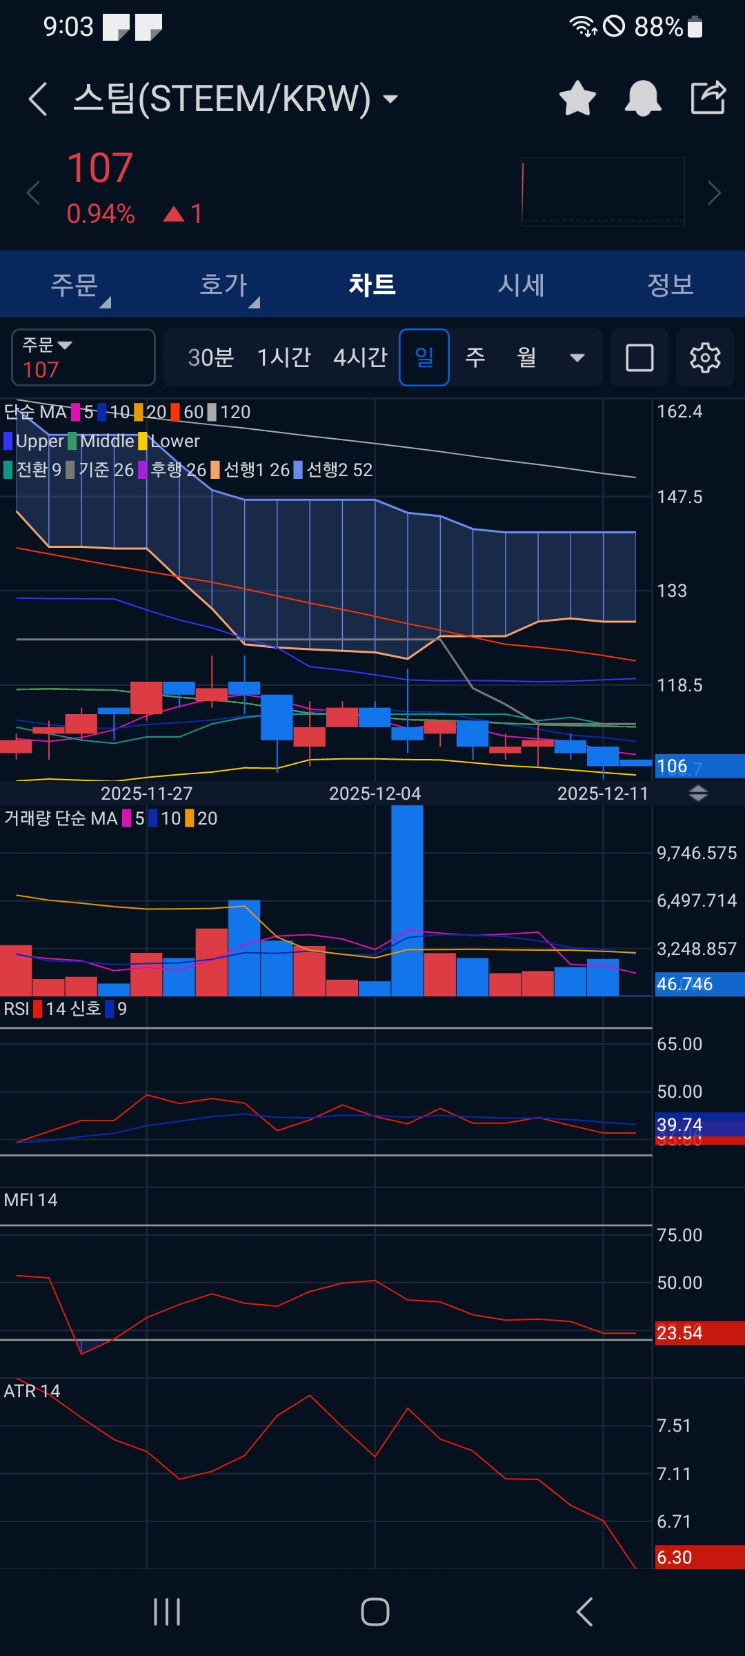Tap the MFI value tag 23.54
The width and height of the screenshot is (745, 1656).
click(x=699, y=1333)
